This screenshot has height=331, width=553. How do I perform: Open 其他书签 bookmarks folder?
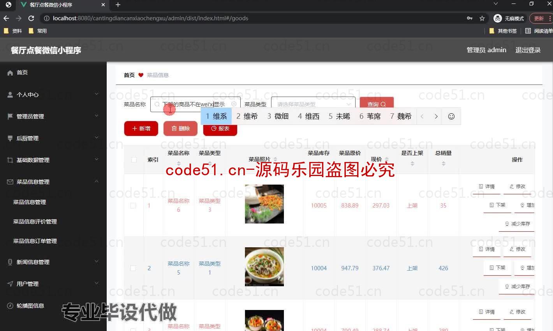(503, 31)
